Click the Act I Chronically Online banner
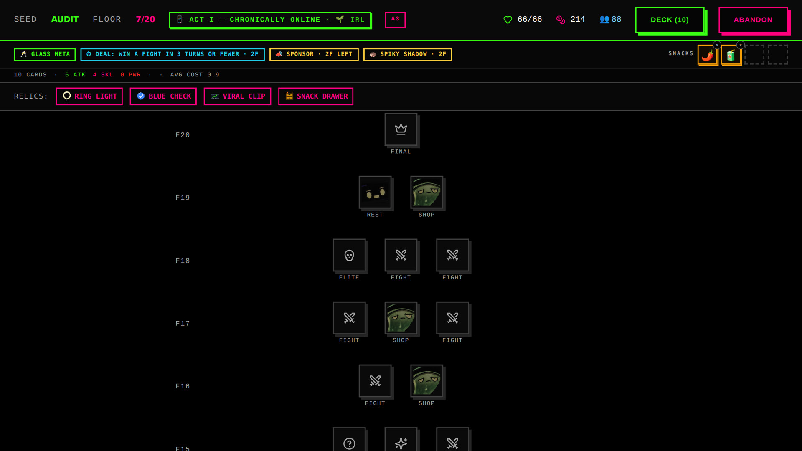 tap(270, 20)
